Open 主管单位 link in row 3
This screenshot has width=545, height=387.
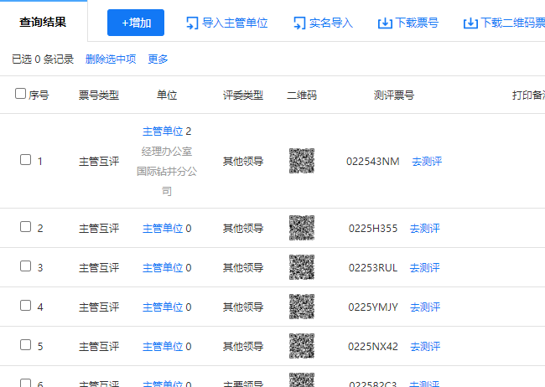click(x=163, y=267)
